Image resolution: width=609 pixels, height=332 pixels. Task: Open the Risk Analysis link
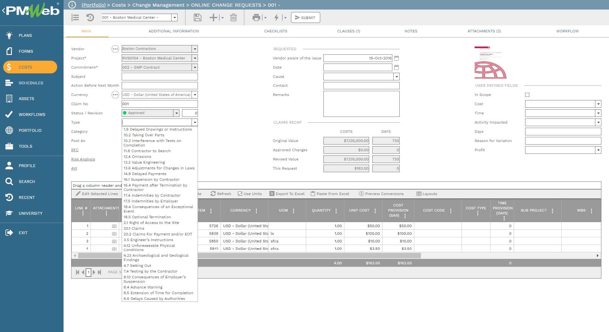83,159
